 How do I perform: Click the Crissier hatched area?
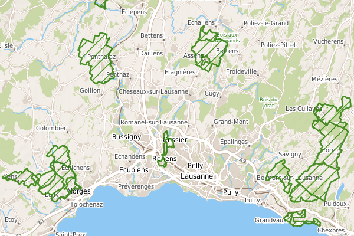point(166,149)
